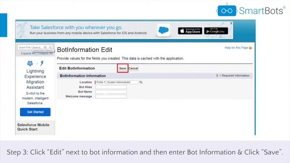
Task: Click the Google Play badge
Action: [x=216, y=31]
